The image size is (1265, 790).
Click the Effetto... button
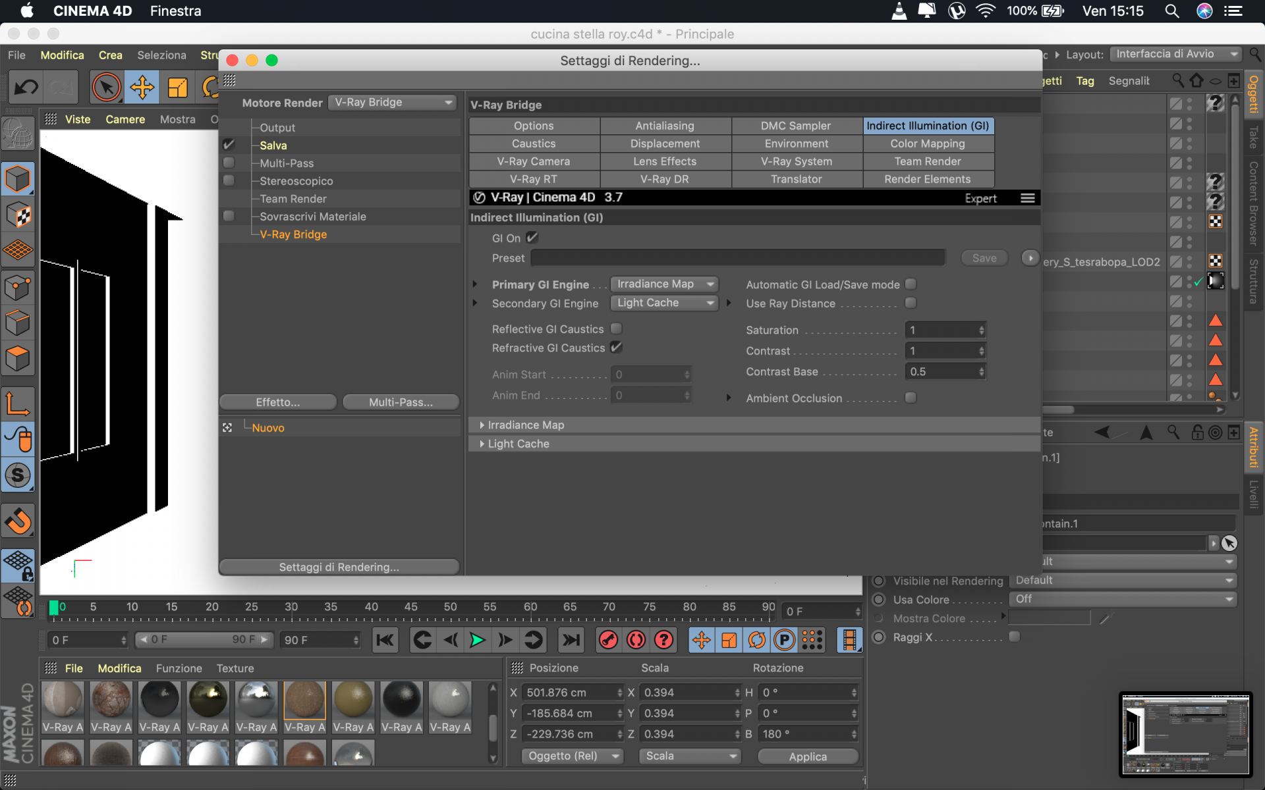(278, 402)
